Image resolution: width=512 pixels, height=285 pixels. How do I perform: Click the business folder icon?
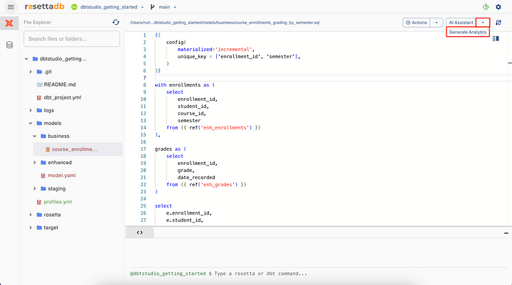pyautogui.click(x=43, y=136)
